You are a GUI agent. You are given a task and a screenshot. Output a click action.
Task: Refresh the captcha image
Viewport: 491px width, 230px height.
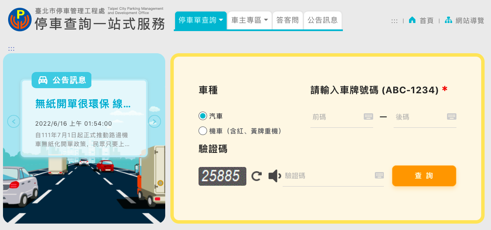click(x=257, y=176)
